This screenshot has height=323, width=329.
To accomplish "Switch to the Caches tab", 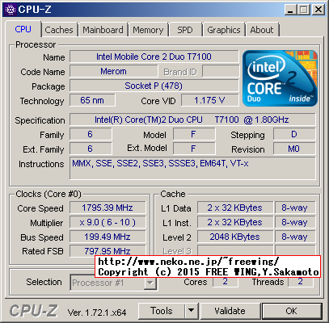I will click(x=59, y=30).
